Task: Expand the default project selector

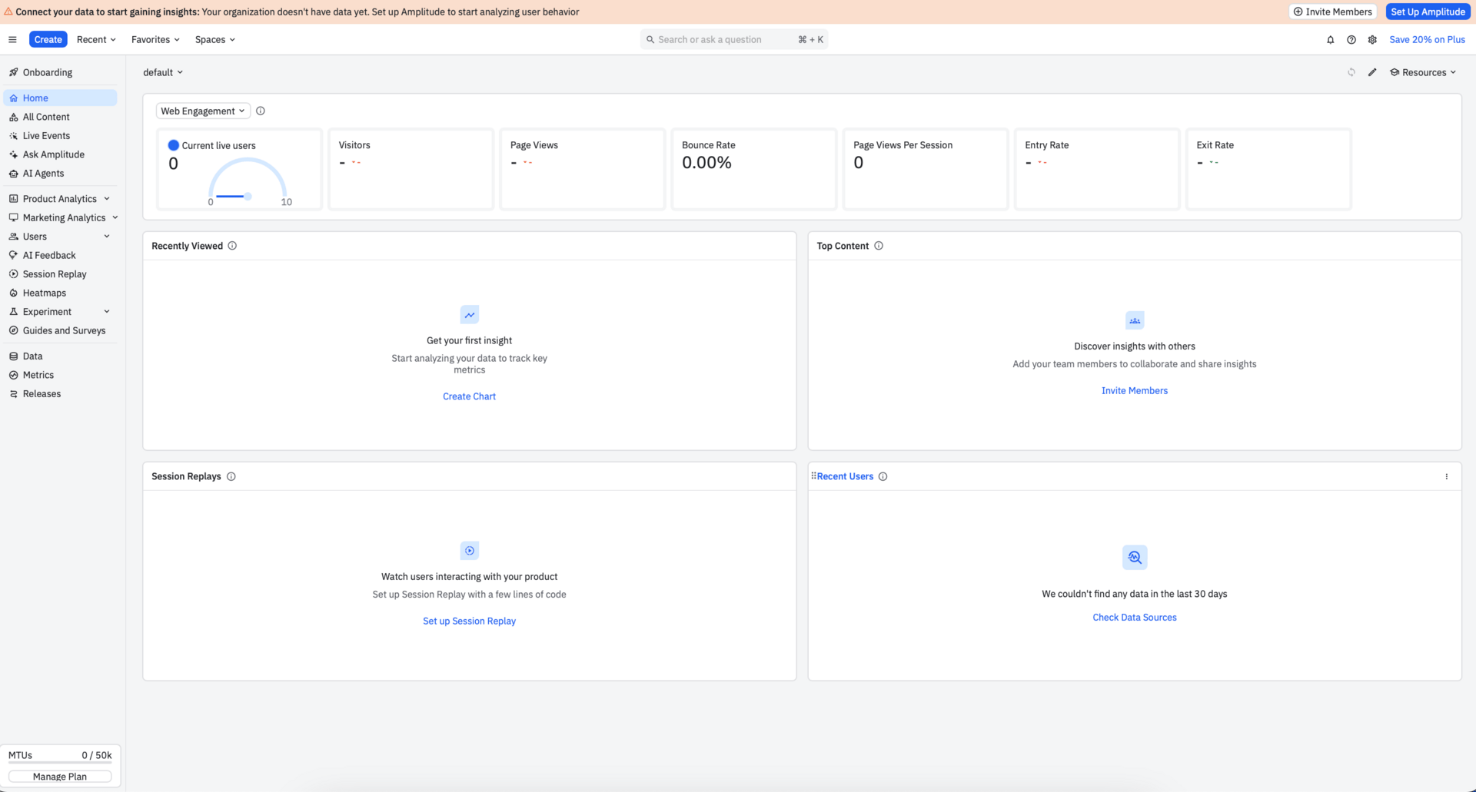Action: pyautogui.click(x=163, y=72)
